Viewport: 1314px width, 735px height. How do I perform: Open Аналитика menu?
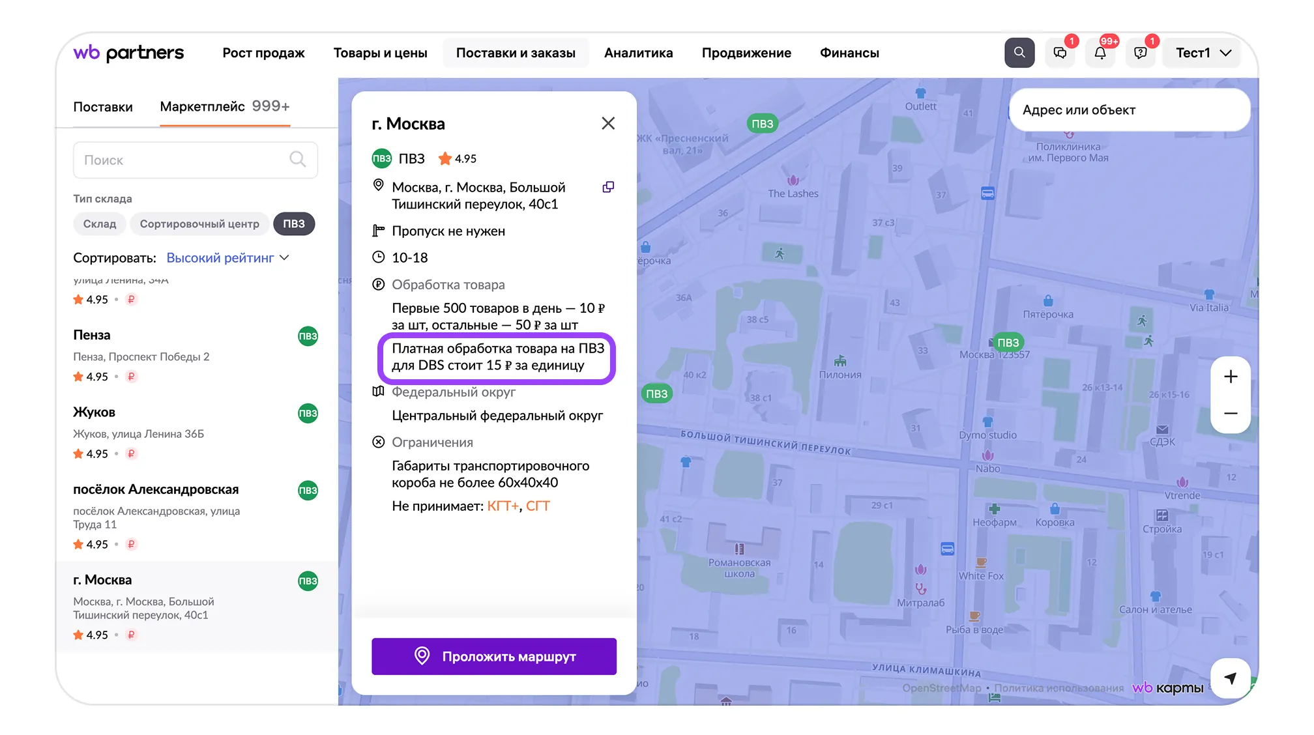pyautogui.click(x=638, y=53)
